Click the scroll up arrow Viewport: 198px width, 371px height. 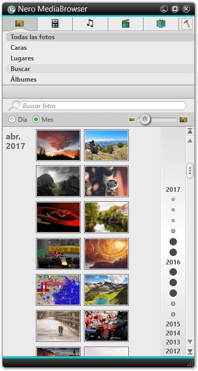[190, 141]
